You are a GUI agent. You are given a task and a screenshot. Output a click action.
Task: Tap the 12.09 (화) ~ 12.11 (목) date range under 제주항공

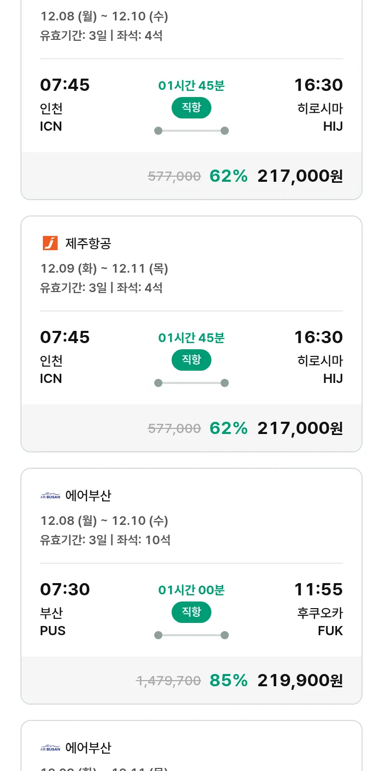[104, 269]
